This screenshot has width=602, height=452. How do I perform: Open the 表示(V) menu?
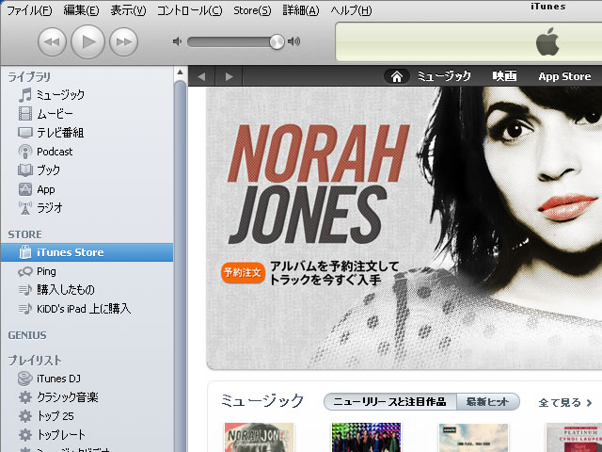click(128, 10)
